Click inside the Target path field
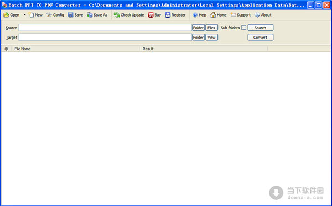This screenshot has height=206, width=332. [105, 38]
